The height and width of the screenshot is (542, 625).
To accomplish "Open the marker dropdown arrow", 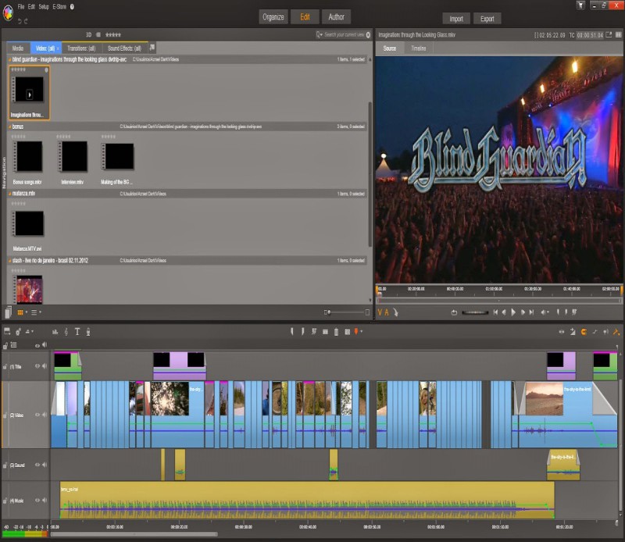I will (x=362, y=332).
